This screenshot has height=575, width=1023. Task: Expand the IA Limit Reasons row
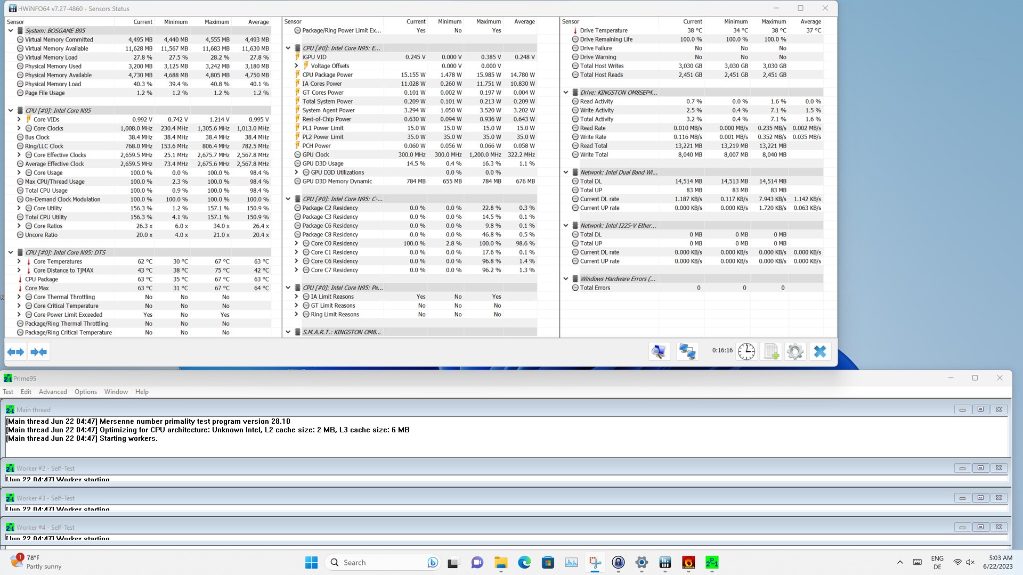pyautogui.click(x=296, y=297)
